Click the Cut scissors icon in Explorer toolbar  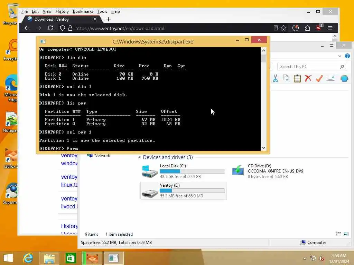[275, 78]
